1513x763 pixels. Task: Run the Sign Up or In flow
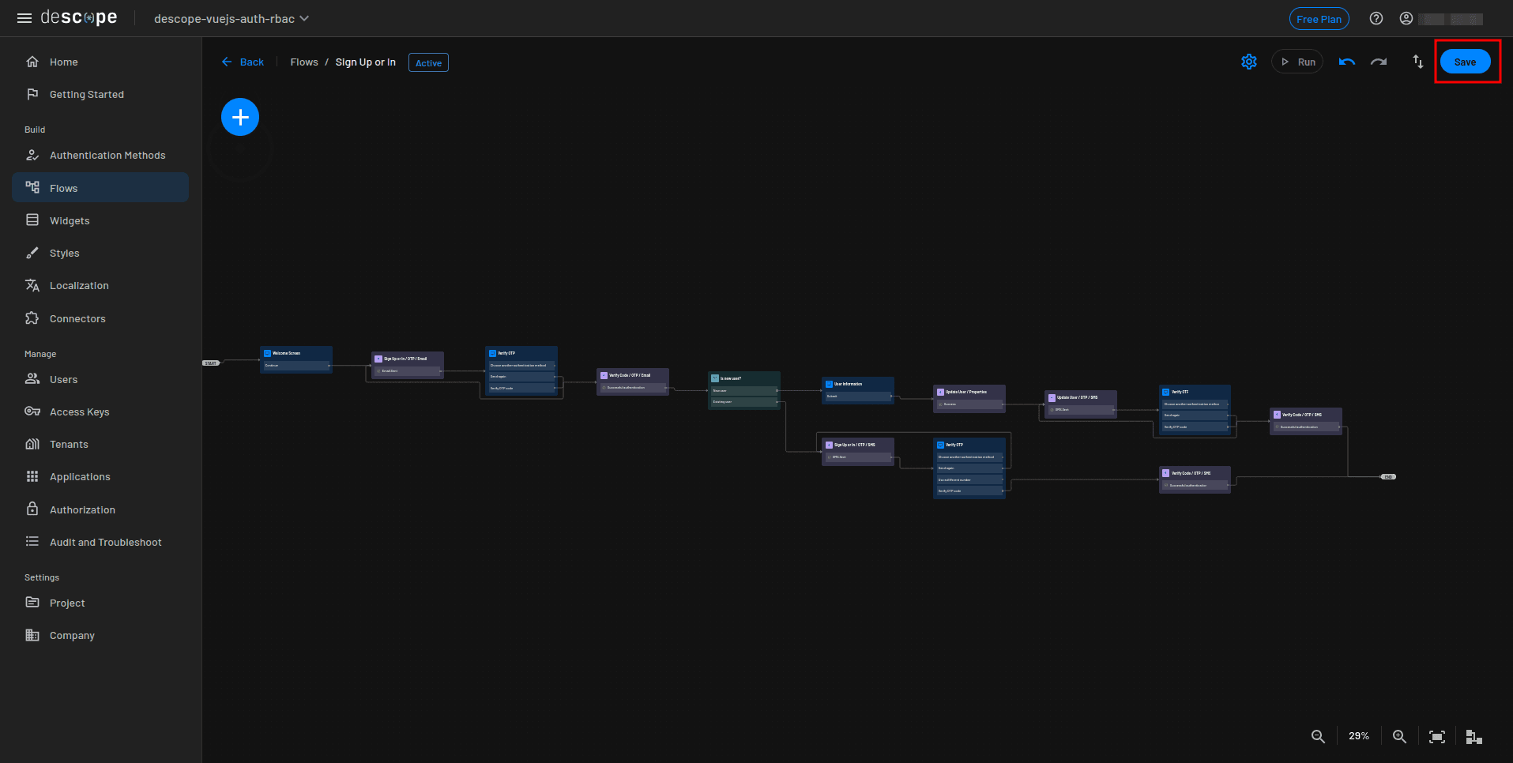[x=1297, y=62]
